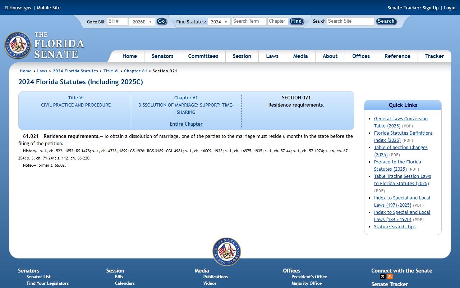Open the Senator List footer link
Viewport: 460px width, 288px height.
coord(38,276)
